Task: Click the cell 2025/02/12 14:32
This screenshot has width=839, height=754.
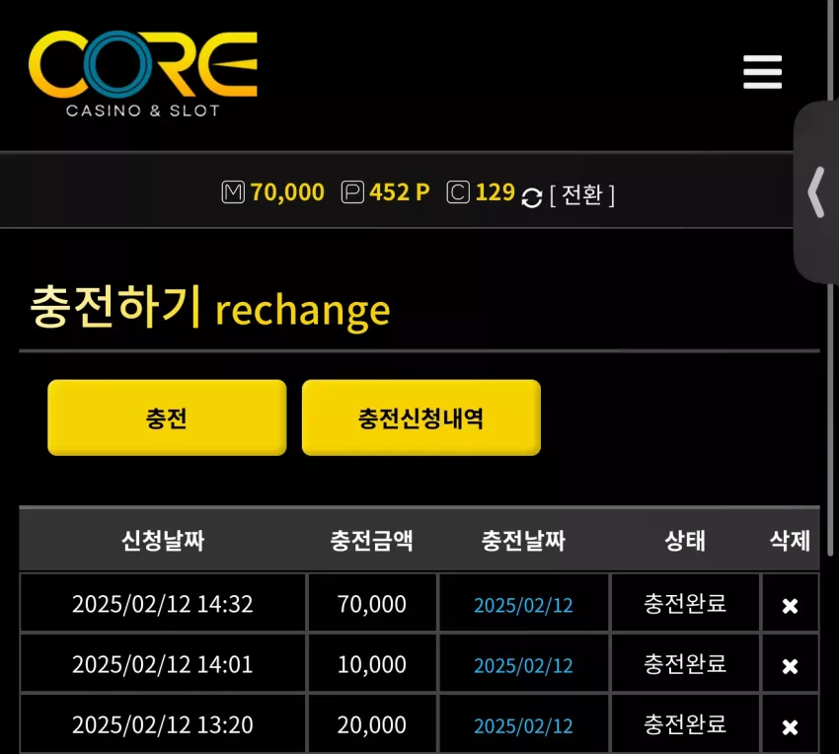Action: (x=163, y=604)
